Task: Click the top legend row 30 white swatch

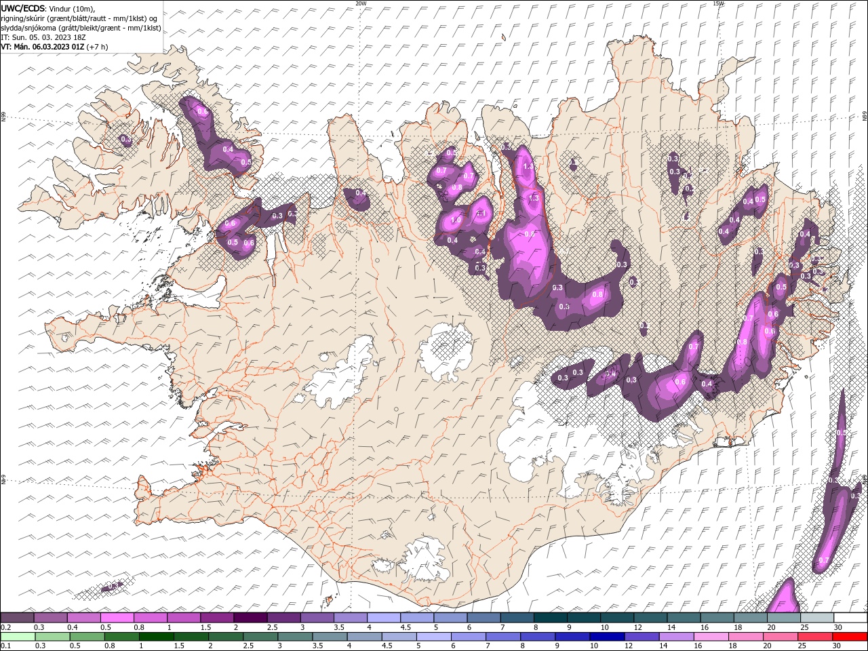Action: 851,618
